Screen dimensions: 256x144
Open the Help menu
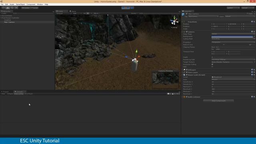(46, 4)
